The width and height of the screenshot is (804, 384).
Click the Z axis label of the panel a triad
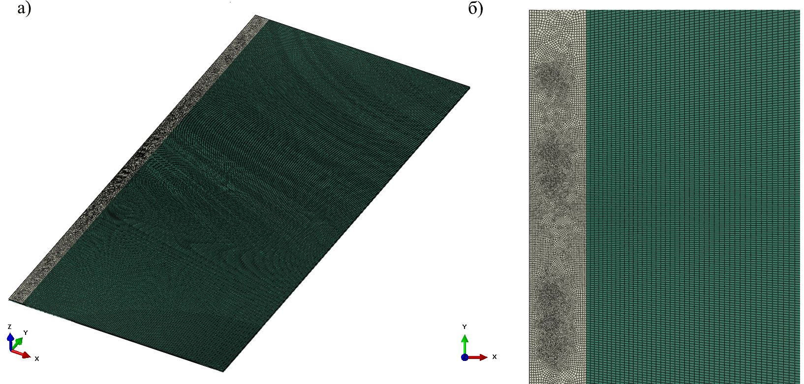[9, 327]
